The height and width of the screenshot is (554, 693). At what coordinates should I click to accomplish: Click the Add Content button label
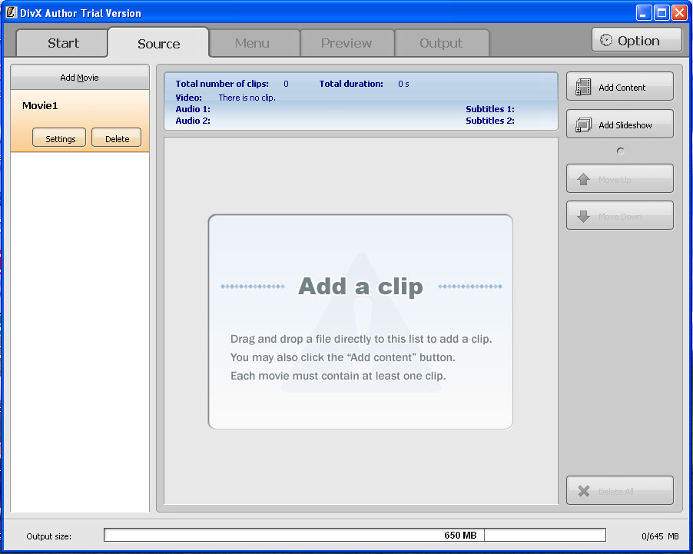[622, 88]
